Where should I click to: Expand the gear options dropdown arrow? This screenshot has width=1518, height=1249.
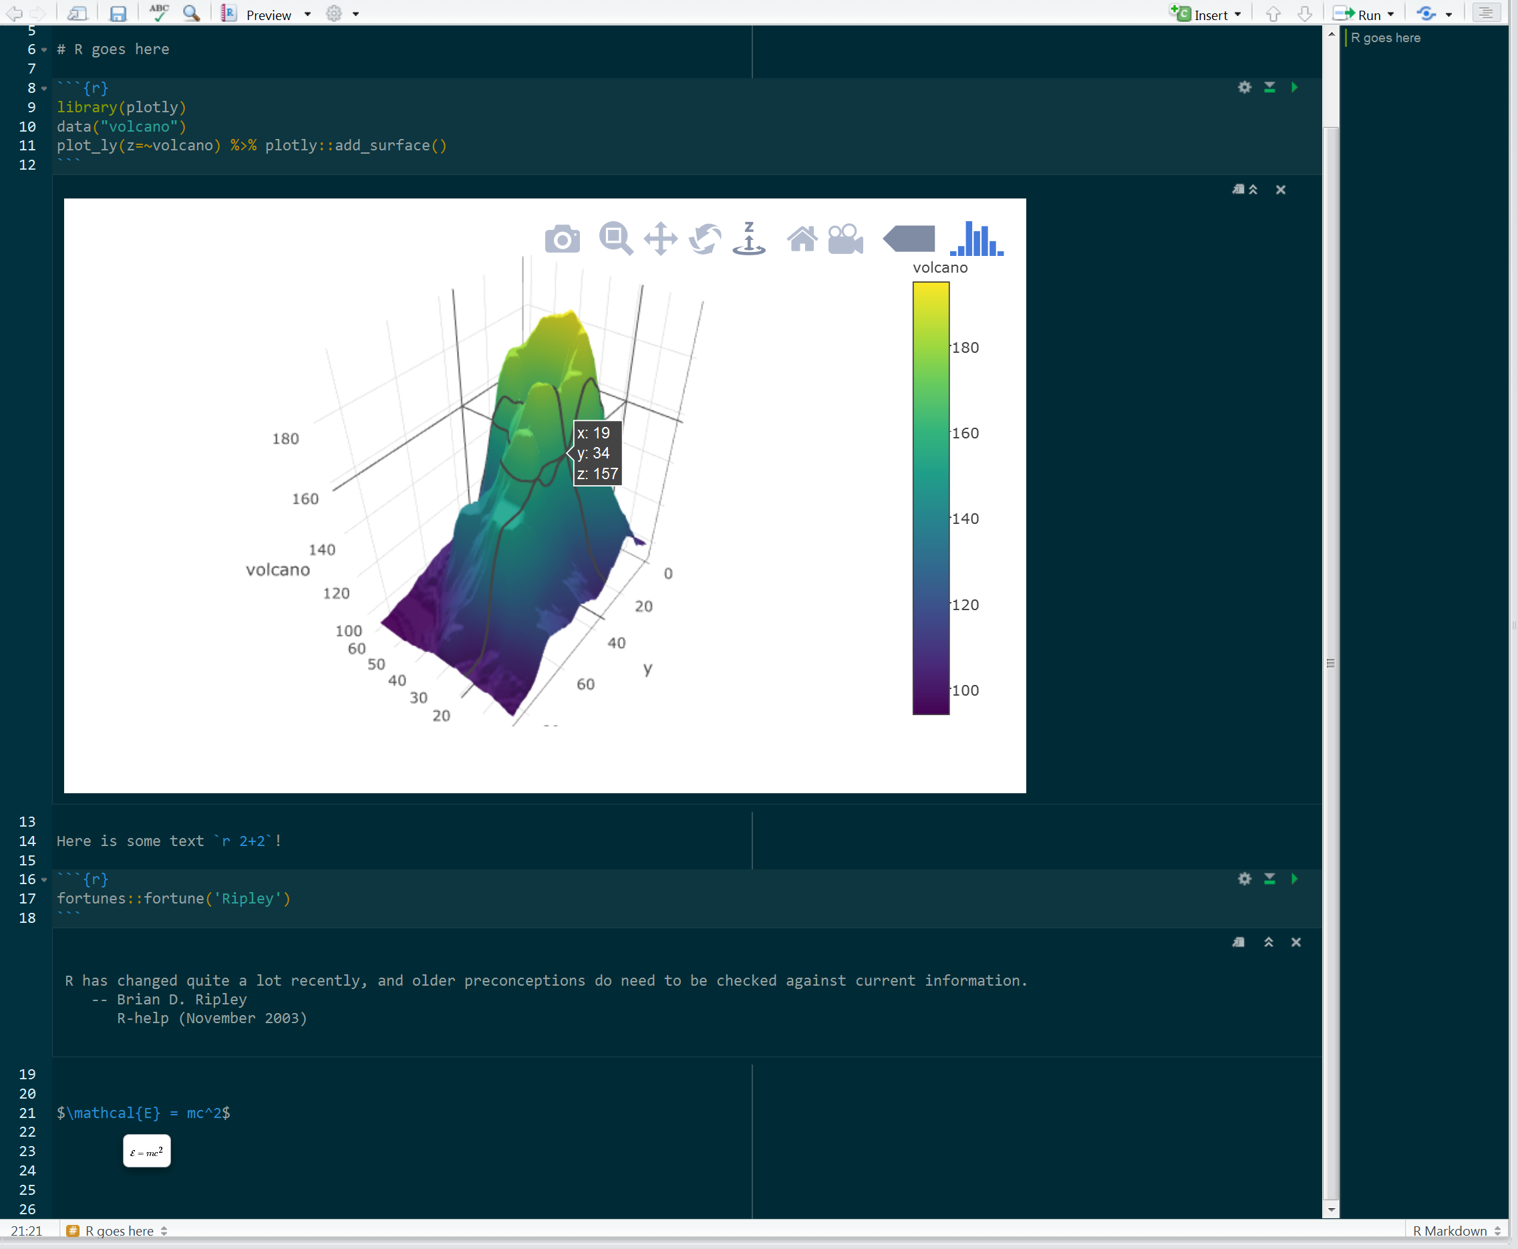[356, 15]
